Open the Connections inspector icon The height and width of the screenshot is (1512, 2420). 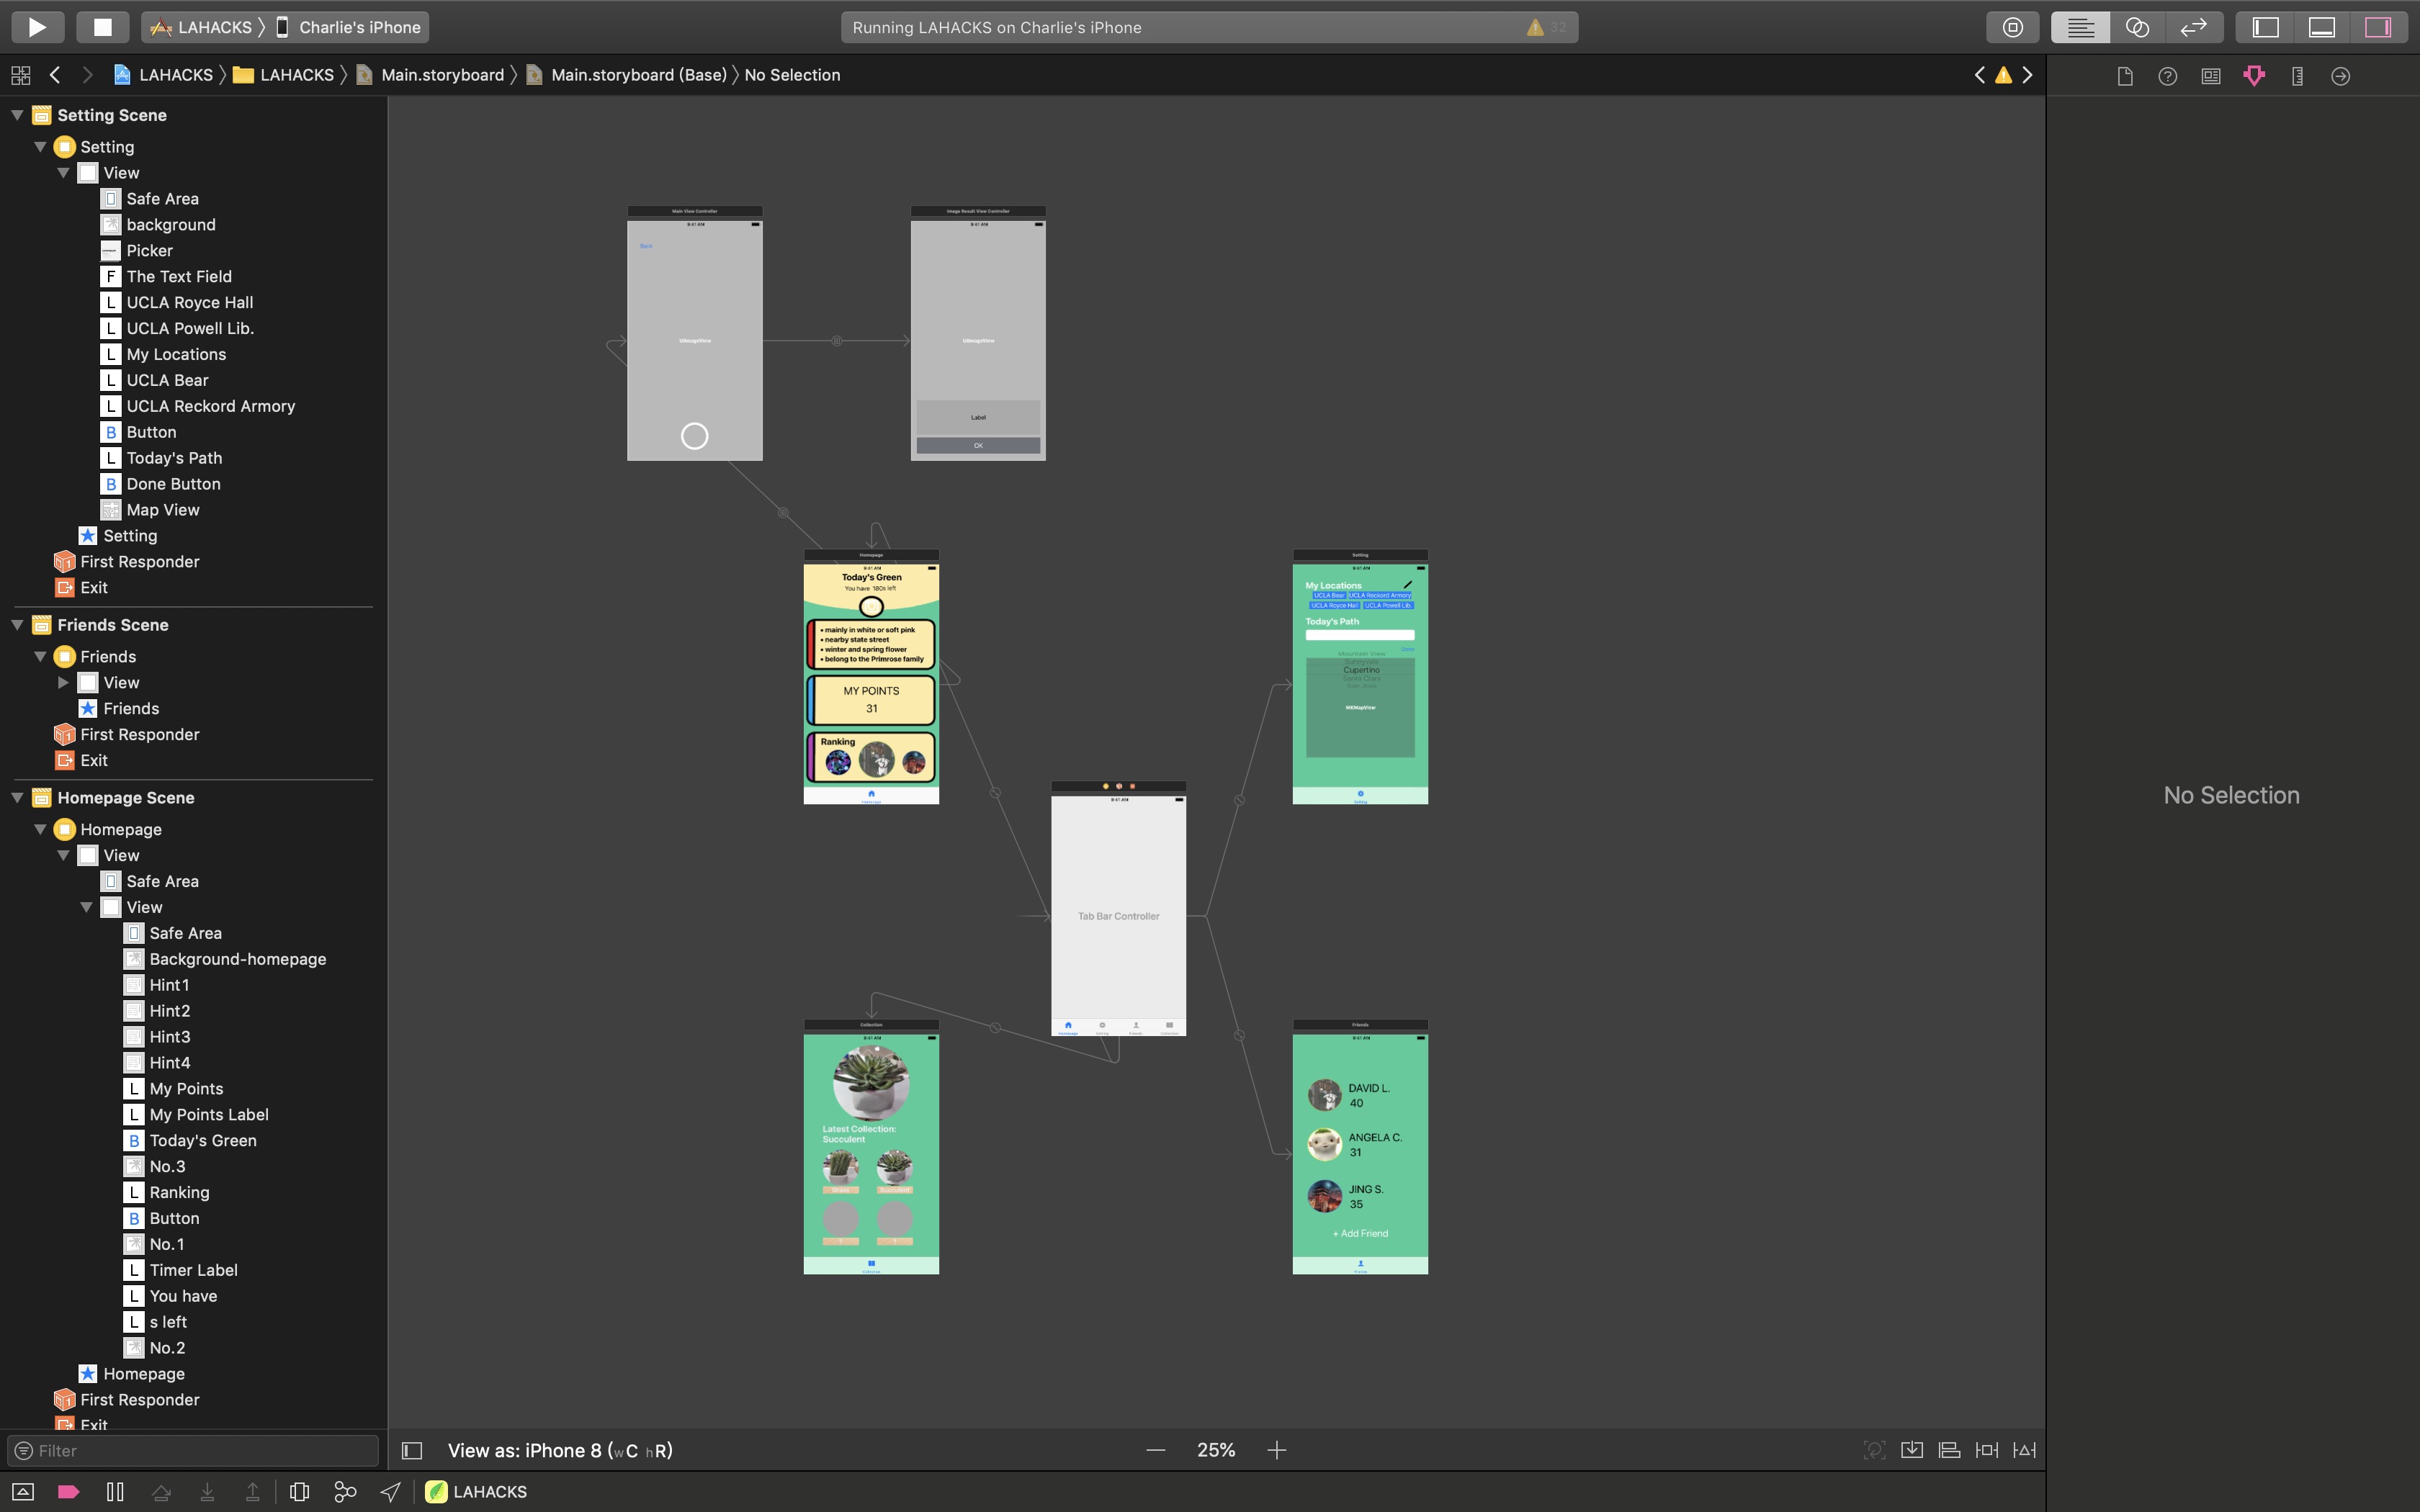coord(2340,76)
